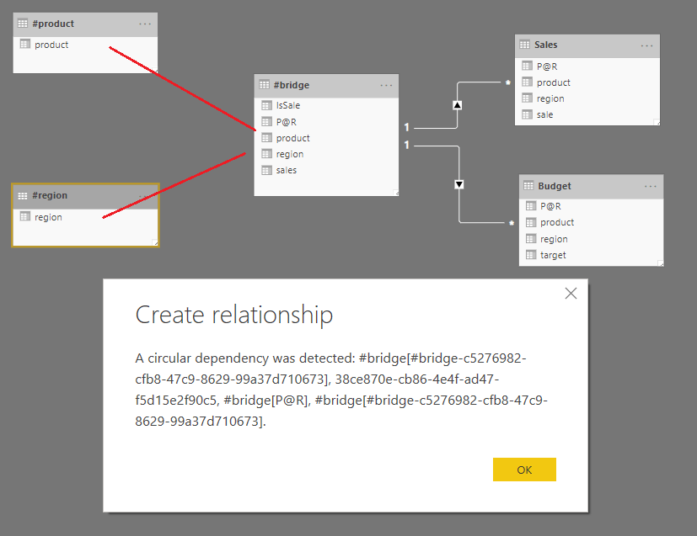Select P@R field in #bridge table

pos(286,122)
